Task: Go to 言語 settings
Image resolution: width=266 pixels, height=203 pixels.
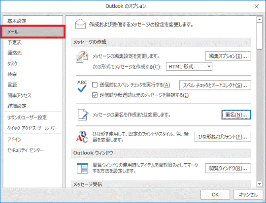Action: point(33,85)
